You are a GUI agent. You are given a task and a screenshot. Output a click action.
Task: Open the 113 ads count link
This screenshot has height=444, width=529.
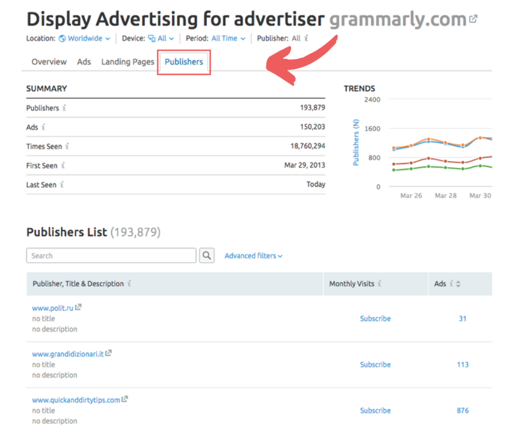[462, 364]
